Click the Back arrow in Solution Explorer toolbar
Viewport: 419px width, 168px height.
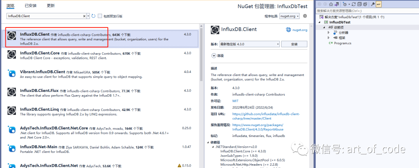320,4
